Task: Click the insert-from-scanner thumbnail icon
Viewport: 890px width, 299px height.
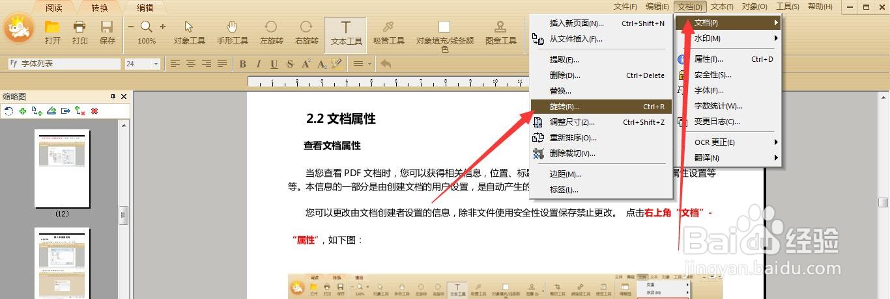Action: [x=51, y=111]
